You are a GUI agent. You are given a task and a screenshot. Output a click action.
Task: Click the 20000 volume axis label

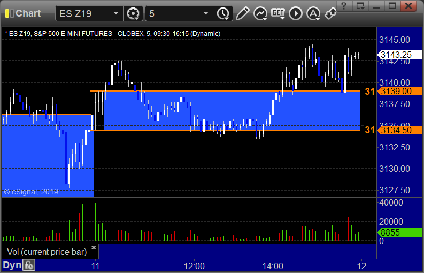[x=391, y=222]
